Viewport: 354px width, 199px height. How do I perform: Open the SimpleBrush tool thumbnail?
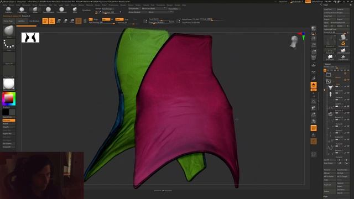pyautogui.click(x=343, y=44)
